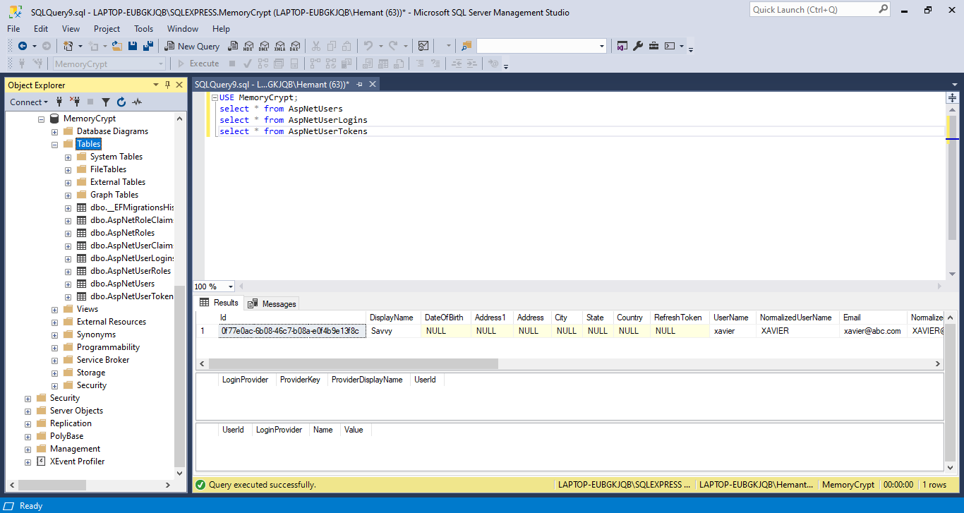Click the split-editor icon above the scrollbar

(x=953, y=98)
